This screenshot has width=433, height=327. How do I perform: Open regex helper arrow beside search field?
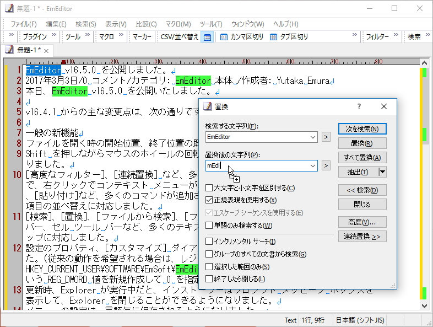(326, 137)
